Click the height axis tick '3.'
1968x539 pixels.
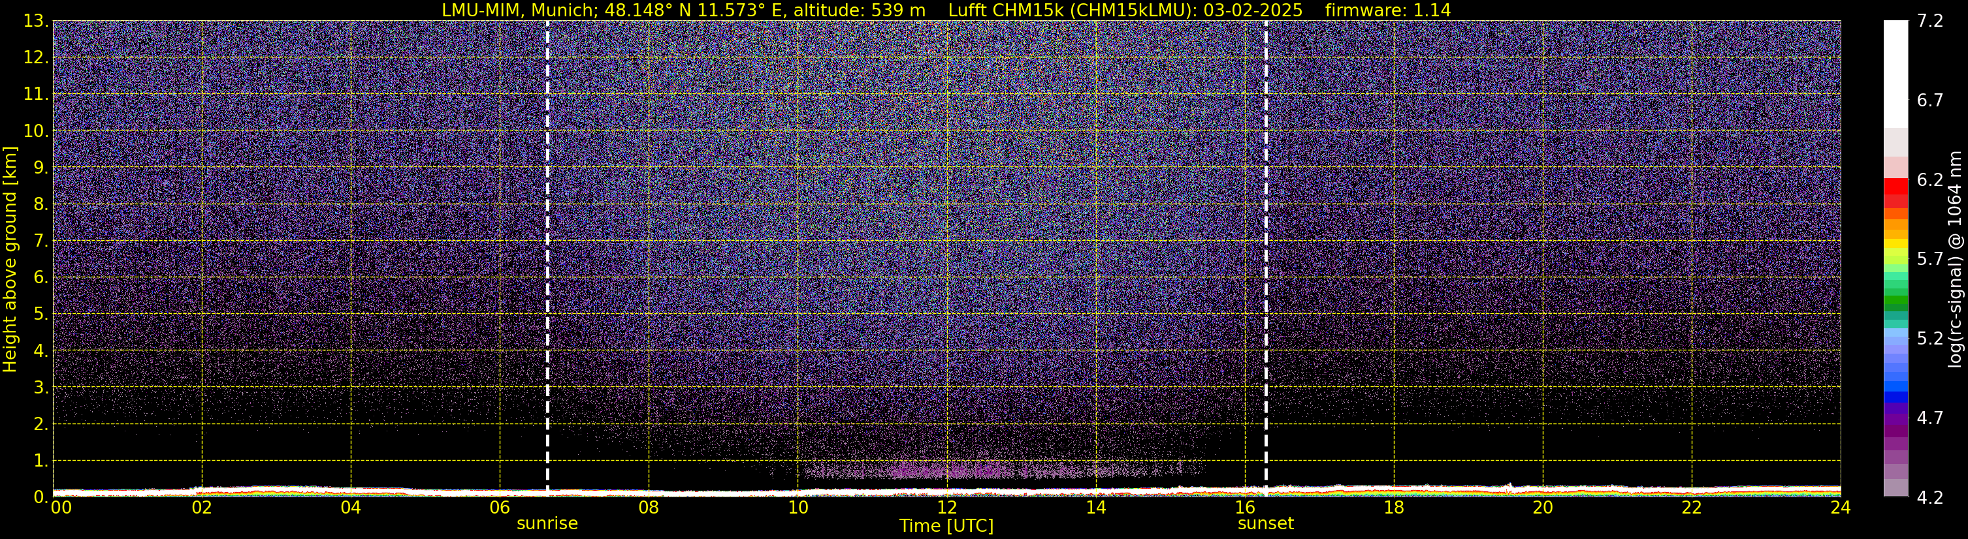tap(40, 388)
